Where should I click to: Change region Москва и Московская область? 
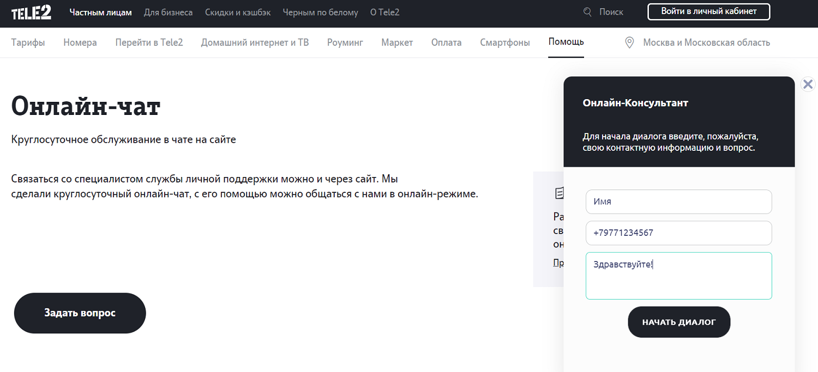[x=707, y=42]
